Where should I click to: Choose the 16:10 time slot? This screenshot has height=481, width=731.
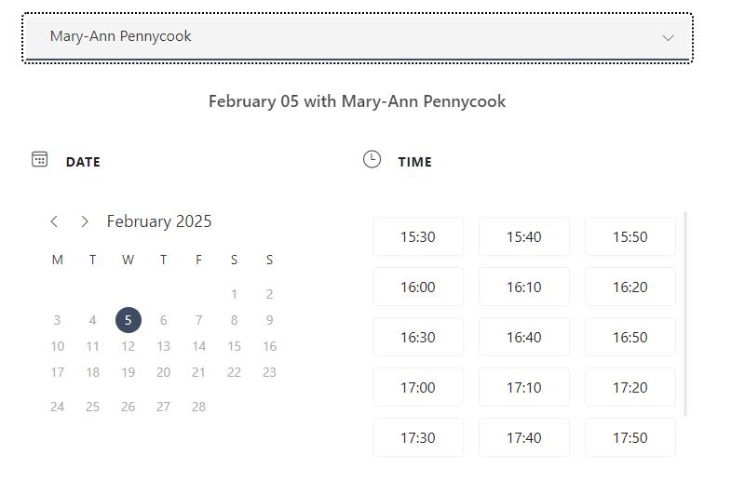[524, 287]
